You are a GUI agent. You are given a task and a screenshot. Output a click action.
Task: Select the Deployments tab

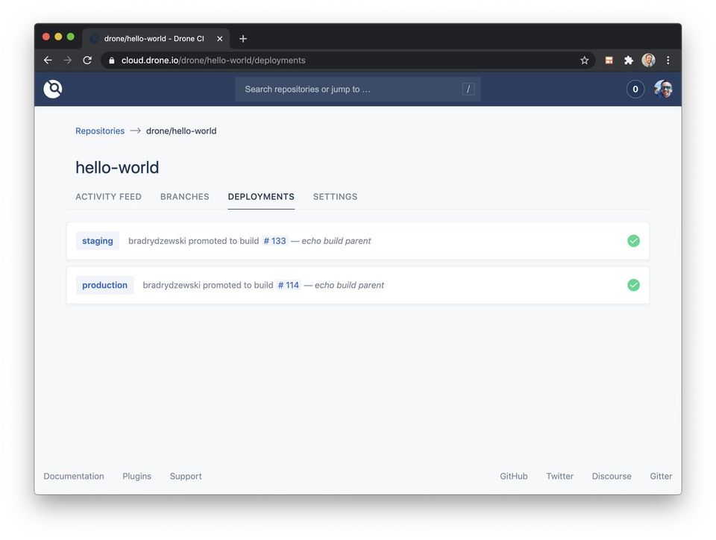click(261, 197)
